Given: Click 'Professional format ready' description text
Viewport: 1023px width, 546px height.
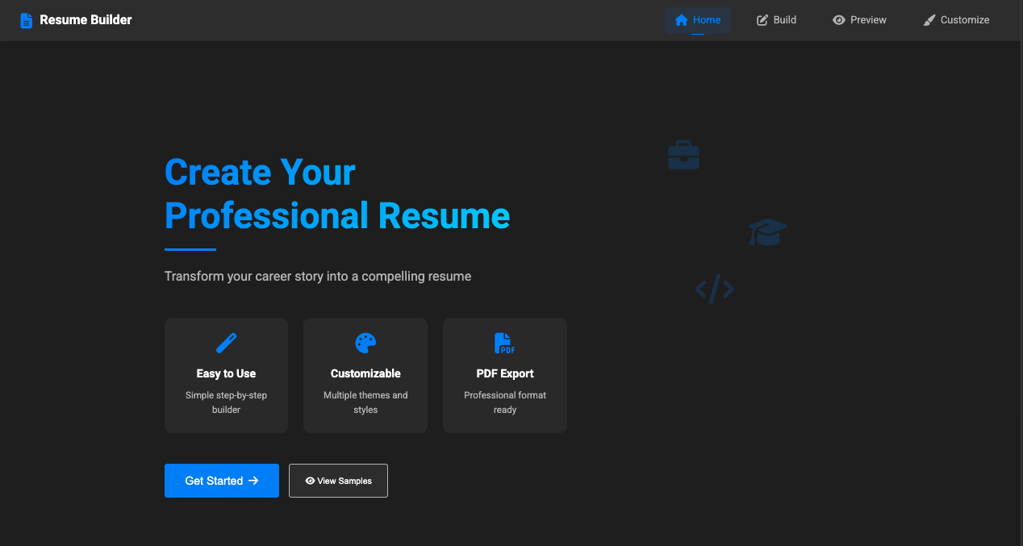Looking at the screenshot, I should [505, 402].
